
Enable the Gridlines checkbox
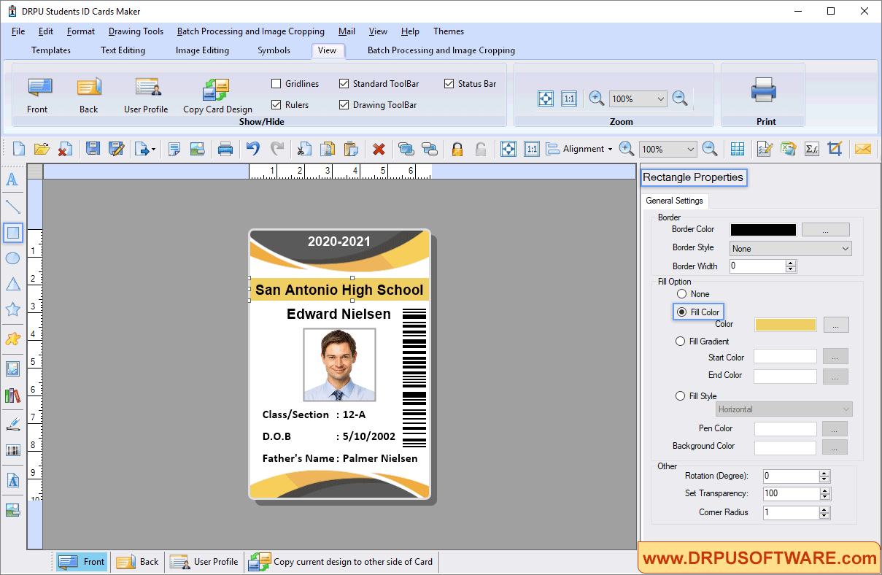(x=276, y=84)
